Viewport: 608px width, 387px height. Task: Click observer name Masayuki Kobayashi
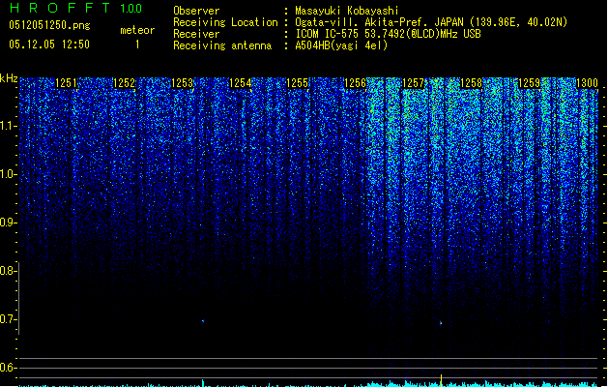(x=347, y=11)
